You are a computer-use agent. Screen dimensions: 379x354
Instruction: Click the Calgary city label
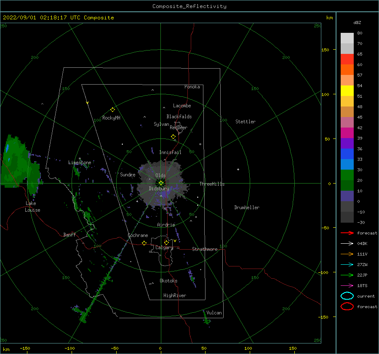(164, 248)
